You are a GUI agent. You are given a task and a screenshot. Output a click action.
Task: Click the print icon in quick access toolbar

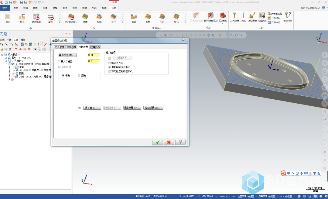21,2
